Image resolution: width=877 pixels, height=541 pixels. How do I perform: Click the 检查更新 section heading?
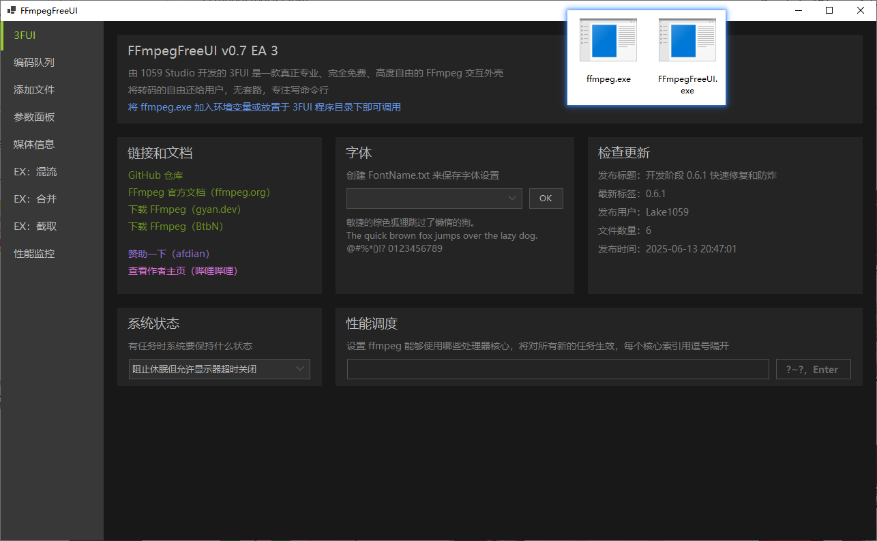point(624,153)
